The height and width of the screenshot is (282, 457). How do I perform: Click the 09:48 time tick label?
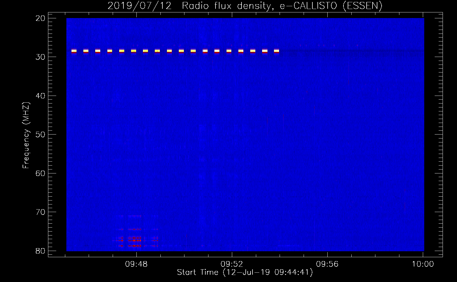136,264
